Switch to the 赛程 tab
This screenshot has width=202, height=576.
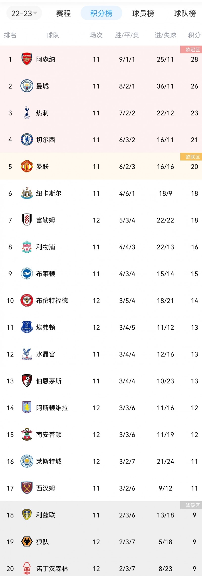click(63, 13)
